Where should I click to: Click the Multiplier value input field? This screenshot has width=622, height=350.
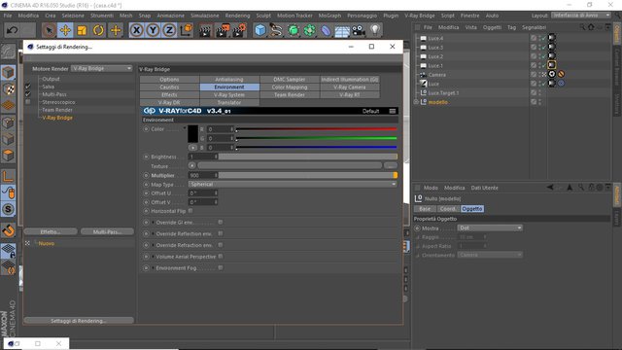coord(203,175)
